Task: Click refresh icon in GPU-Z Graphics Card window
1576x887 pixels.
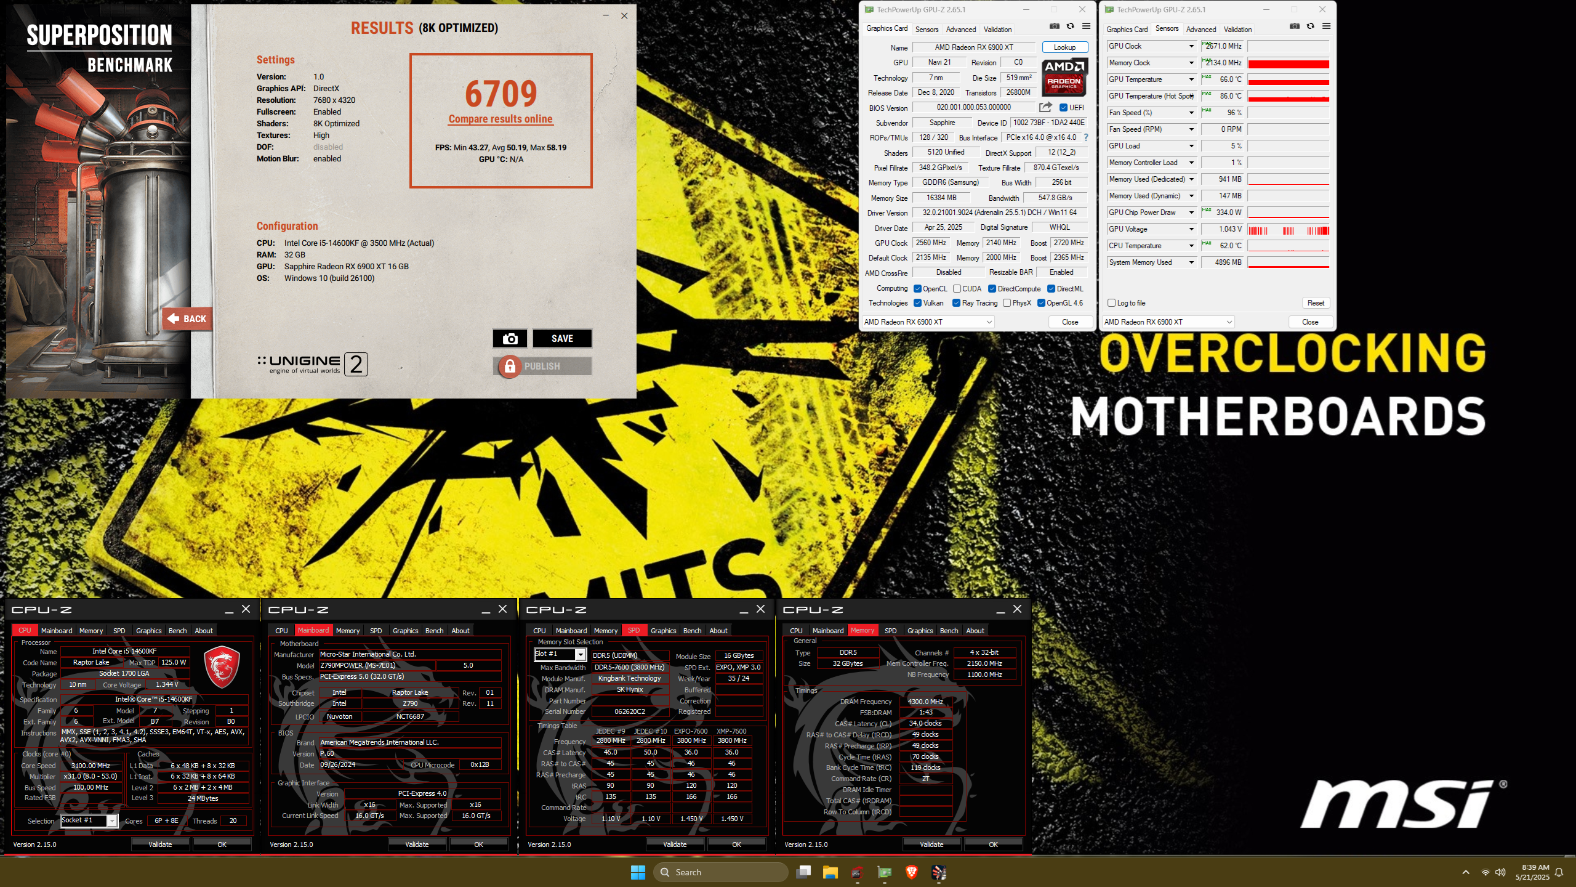Action: 1071,26
